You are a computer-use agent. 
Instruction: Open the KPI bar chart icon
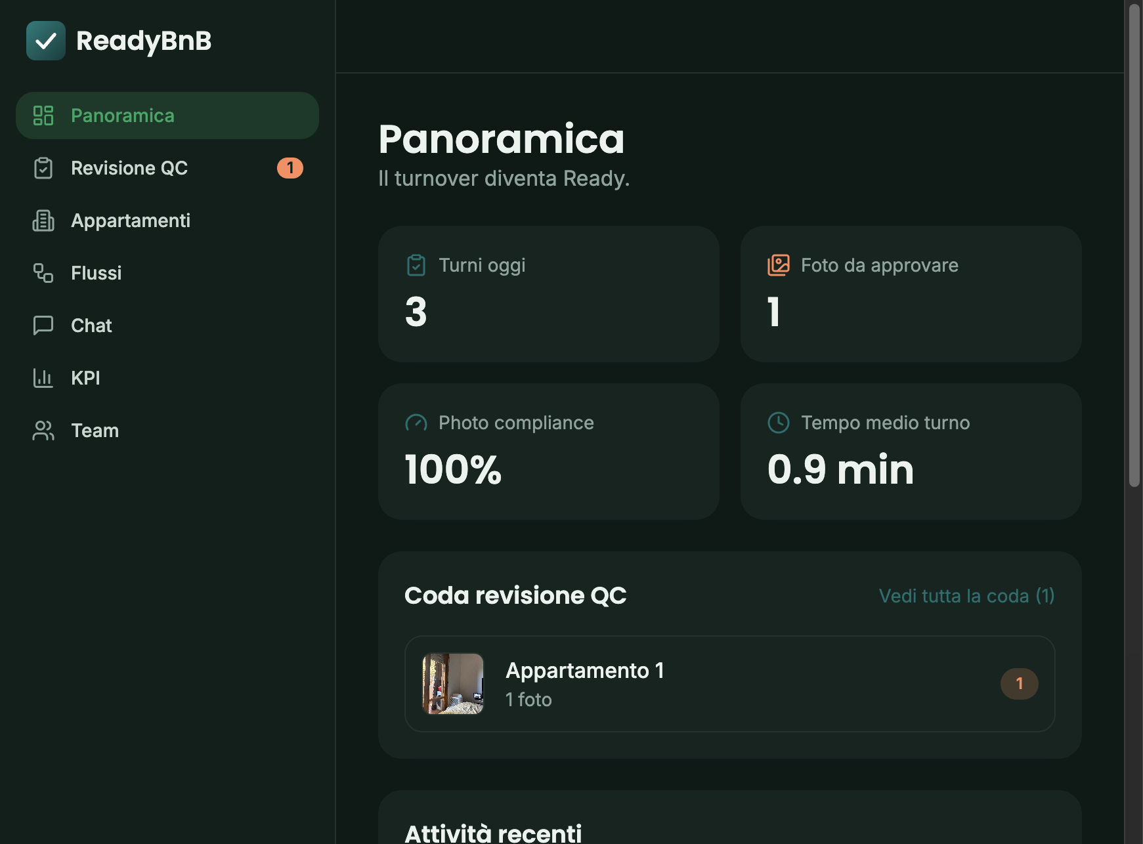pos(43,378)
